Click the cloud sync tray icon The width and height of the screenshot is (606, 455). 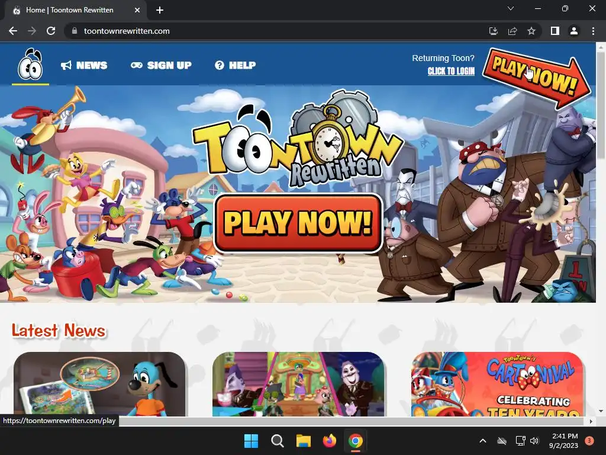pyautogui.click(x=502, y=441)
